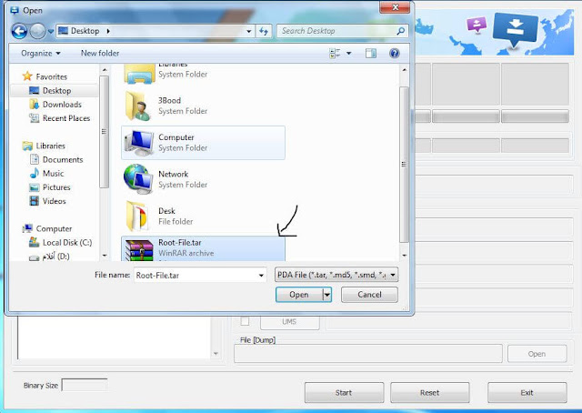Click the Binary Size field

tap(85, 385)
